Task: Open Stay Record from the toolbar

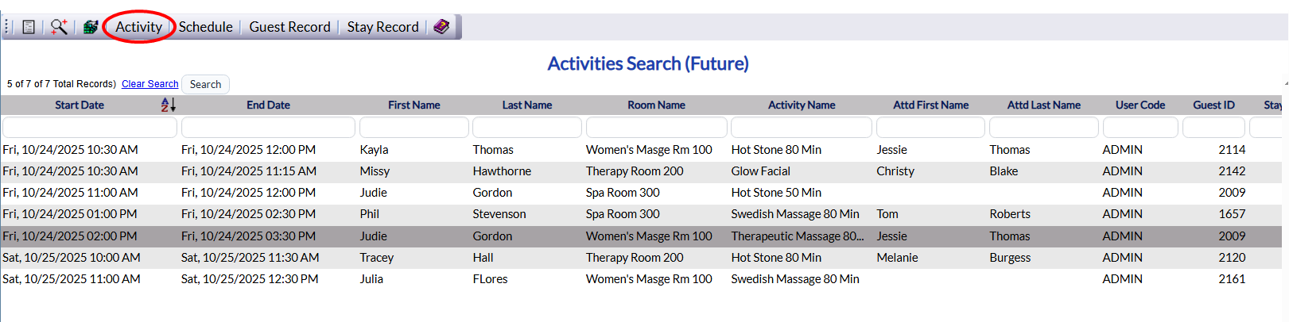Action: click(382, 27)
